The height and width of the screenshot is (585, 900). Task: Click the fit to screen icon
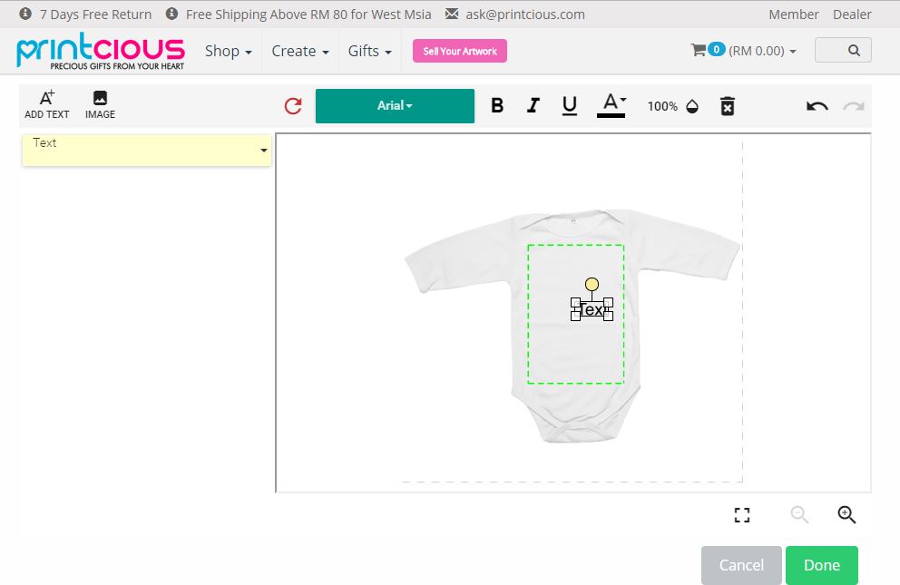[742, 515]
